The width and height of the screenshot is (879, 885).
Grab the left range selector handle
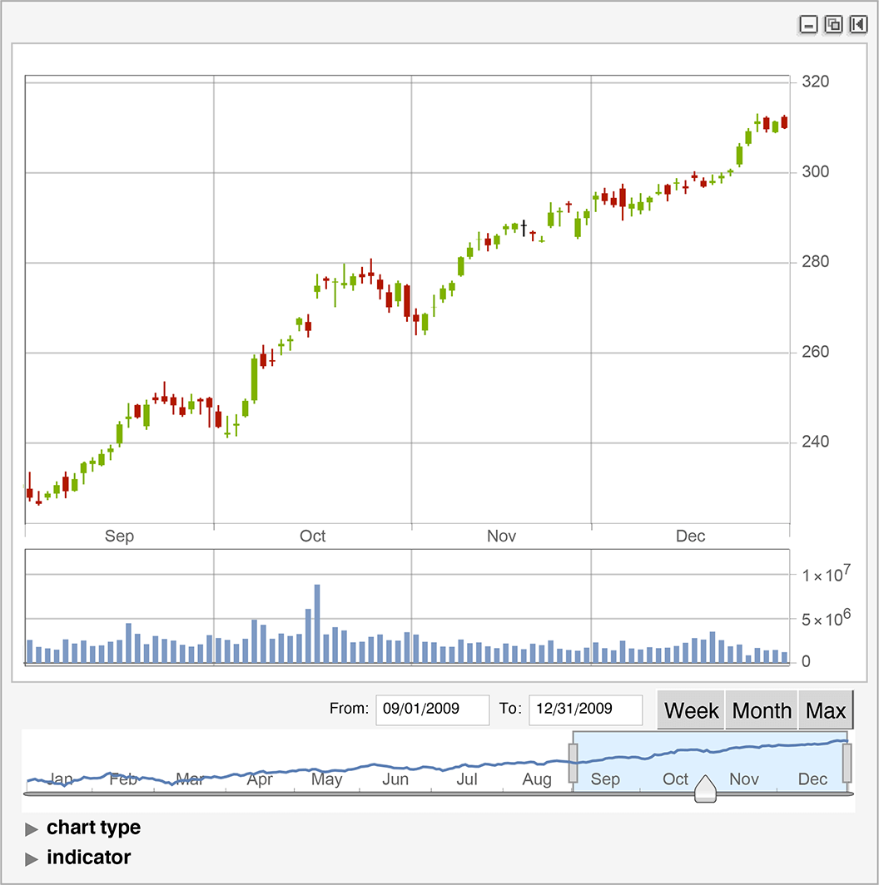coord(573,763)
